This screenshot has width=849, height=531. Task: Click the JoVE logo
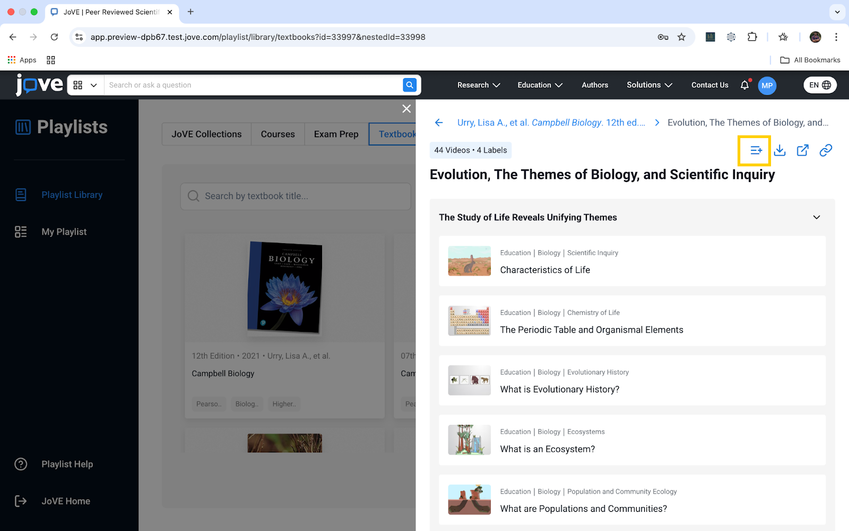pyautogui.click(x=40, y=85)
